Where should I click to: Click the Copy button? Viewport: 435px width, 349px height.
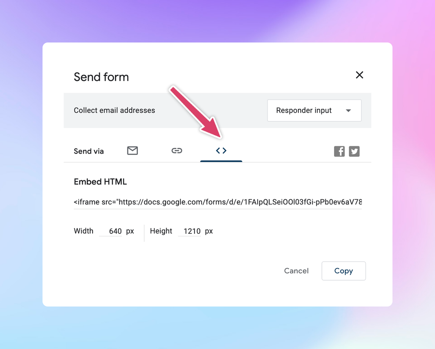[x=344, y=271]
